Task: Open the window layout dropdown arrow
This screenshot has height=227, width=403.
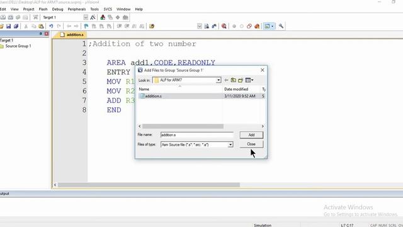Action: click(x=273, y=26)
